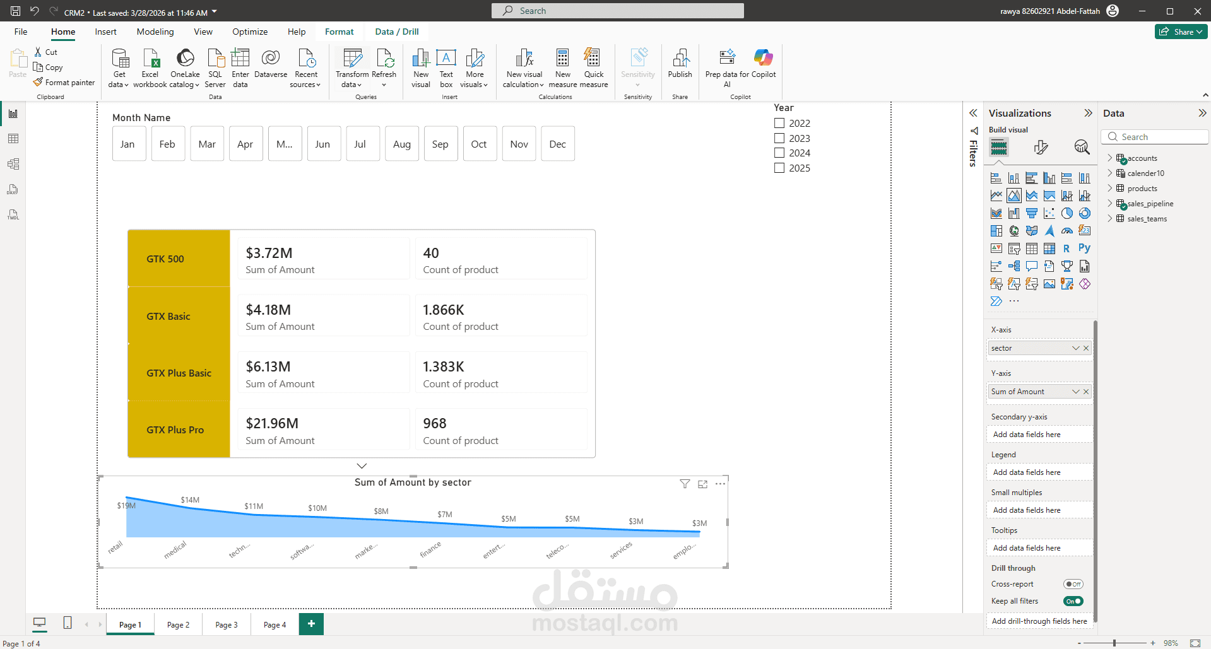This screenshot has height=649, width=1211.
Task: Choose the Q&A speech bubble visual
Action: (x=1032, y=266)
